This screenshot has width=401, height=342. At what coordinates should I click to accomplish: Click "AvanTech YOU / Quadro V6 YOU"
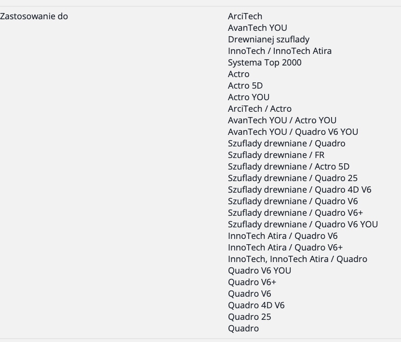tap(293, 132)
